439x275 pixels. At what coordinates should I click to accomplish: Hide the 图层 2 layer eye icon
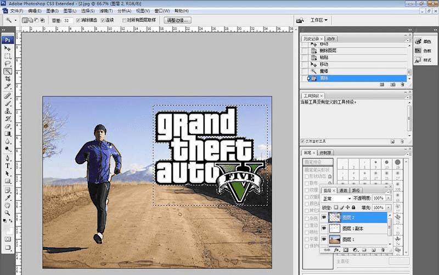pyautogui.click(x=324, y=217)
